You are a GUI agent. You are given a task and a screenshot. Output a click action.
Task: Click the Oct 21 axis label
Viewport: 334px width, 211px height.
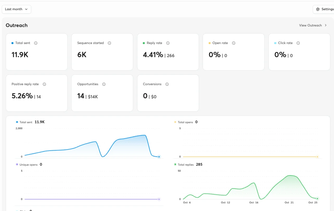[289, 203]
